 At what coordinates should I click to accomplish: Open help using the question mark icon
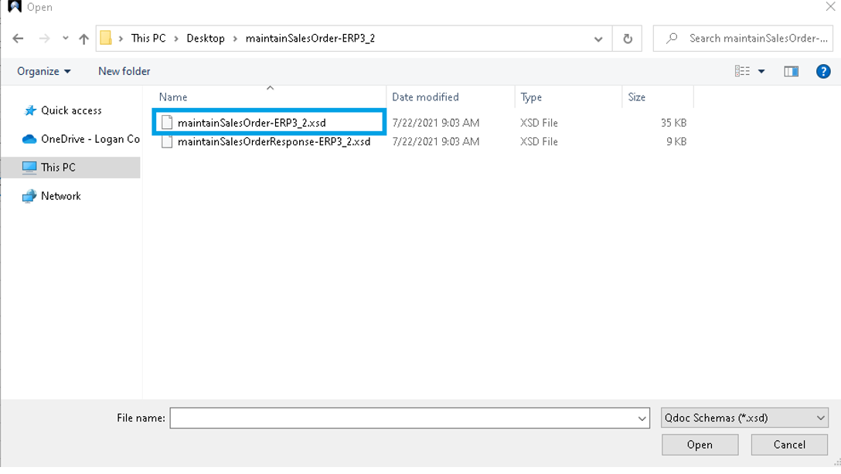click(x=822, y=70)
